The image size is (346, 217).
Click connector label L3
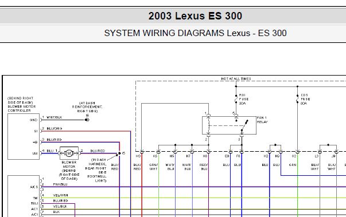[317, 156]
